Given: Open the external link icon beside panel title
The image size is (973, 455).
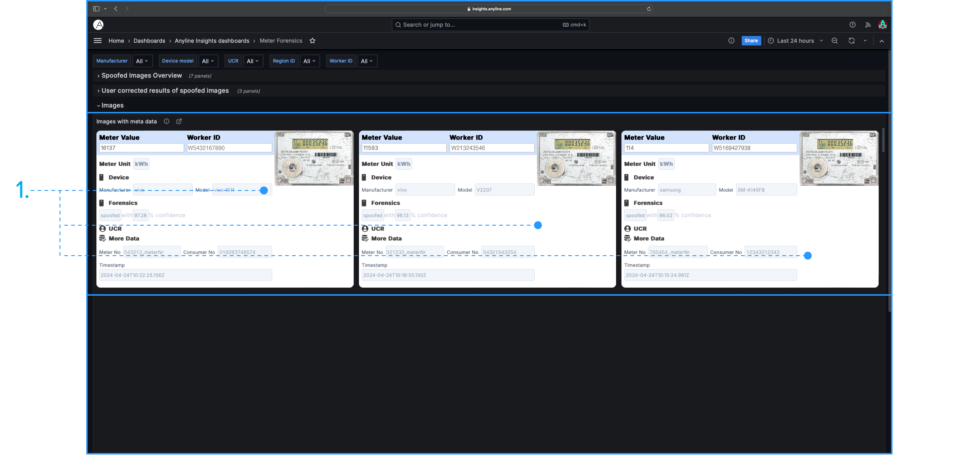Looking at the screenshot, I should [179, 121].
